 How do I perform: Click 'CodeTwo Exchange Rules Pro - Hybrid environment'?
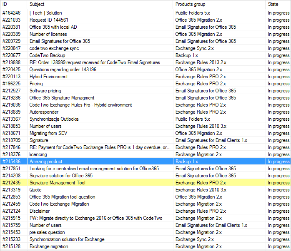80,105
